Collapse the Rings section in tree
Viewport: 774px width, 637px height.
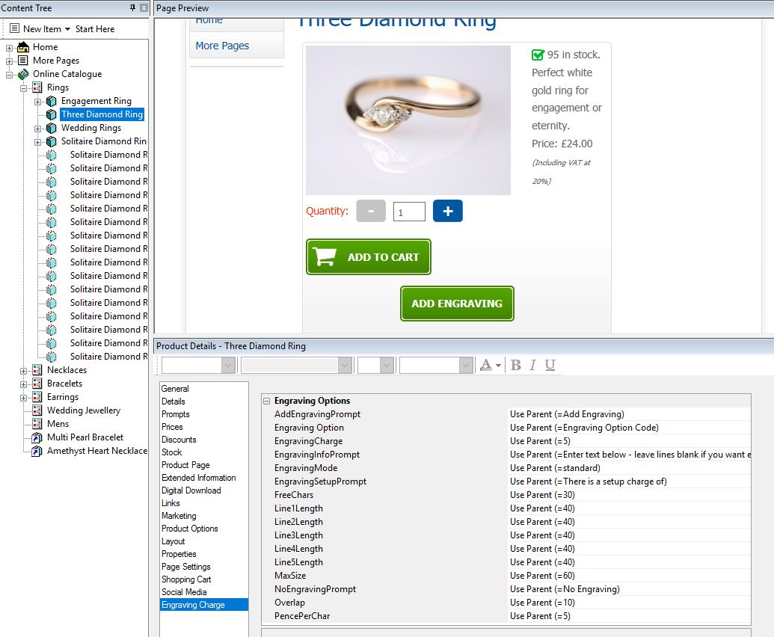pos(24,87)
